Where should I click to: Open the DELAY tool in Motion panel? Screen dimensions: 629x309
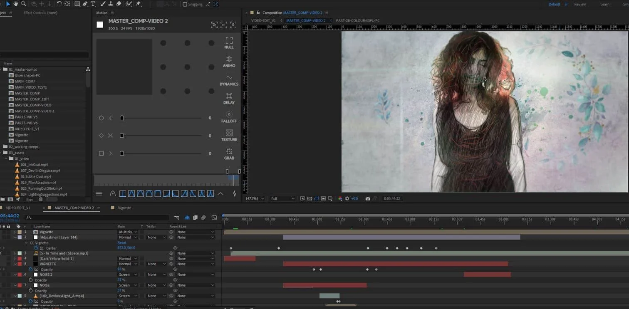pos(229,99)
